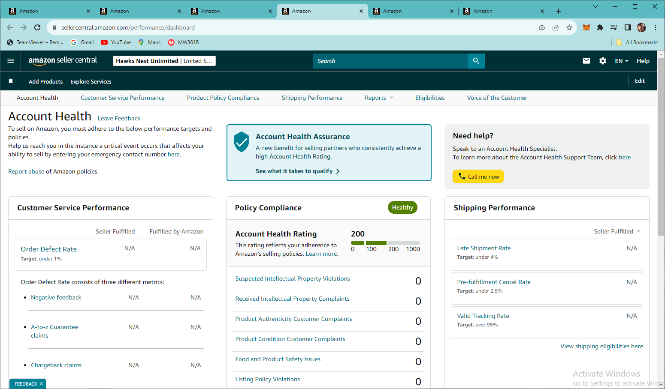The height and width of the screenshot is (389, 665).
Task: Open Chargeback claims link
Action: pyautogui.click(x=56, y=365)
